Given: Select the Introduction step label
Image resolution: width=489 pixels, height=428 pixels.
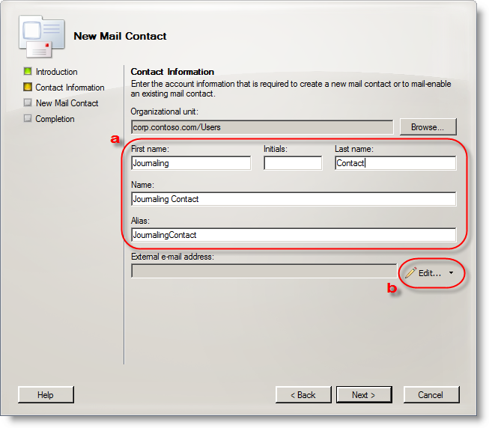Looking at the screenshot, I should click(x=56, y=72).
